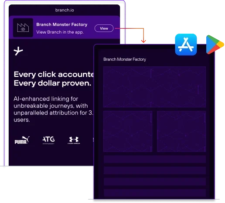The image size is (225, 203).
Task: Click the 'Every dollar proven.' headline
Action: [52, 83]
